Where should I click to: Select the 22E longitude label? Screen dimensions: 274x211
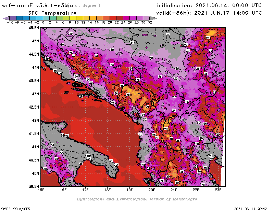196,190
